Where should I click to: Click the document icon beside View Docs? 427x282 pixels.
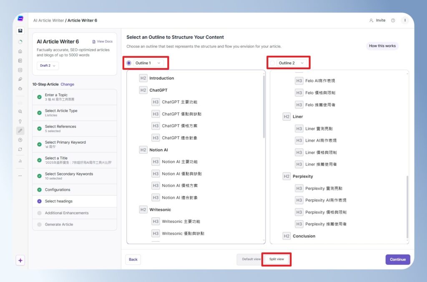(94, 42)
